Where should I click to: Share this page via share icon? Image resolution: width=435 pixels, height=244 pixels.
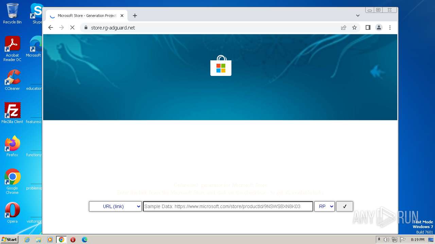pyautogui.click(x=344, y=28)
